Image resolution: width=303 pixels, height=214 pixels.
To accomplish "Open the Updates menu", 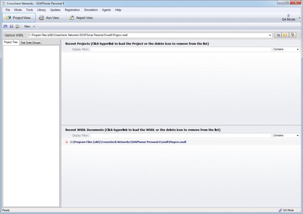I will point(55,10).
